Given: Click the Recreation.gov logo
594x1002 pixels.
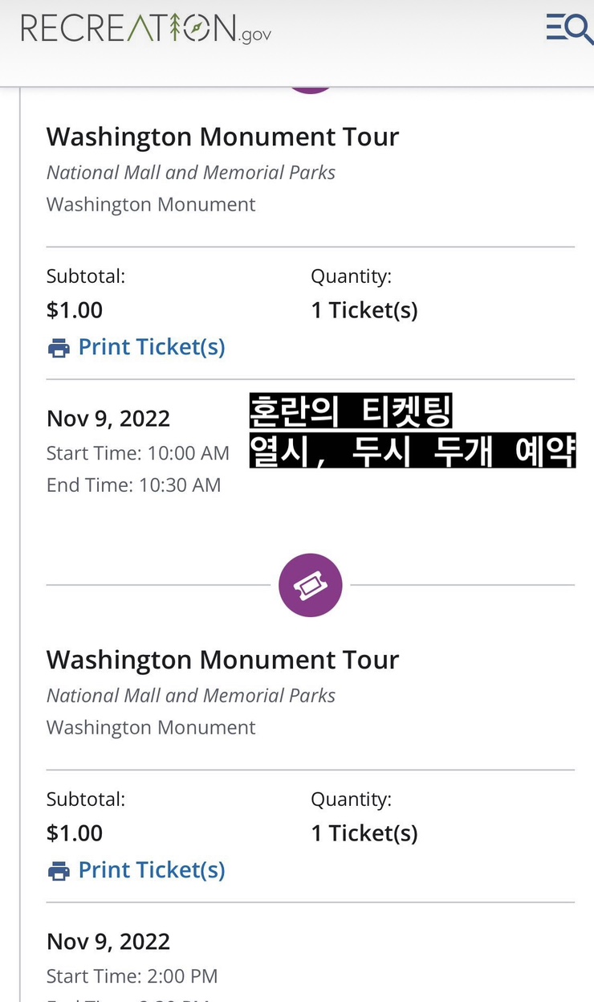Looking at the screenshot, I should point(146,28).
